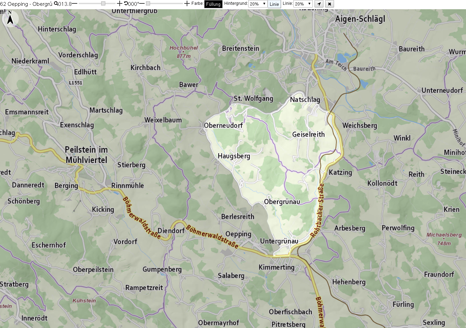This screenshot has height=328, width=466.
Task: Click the Peilstein im Mühlviertel map label
Action: (86, 155)
